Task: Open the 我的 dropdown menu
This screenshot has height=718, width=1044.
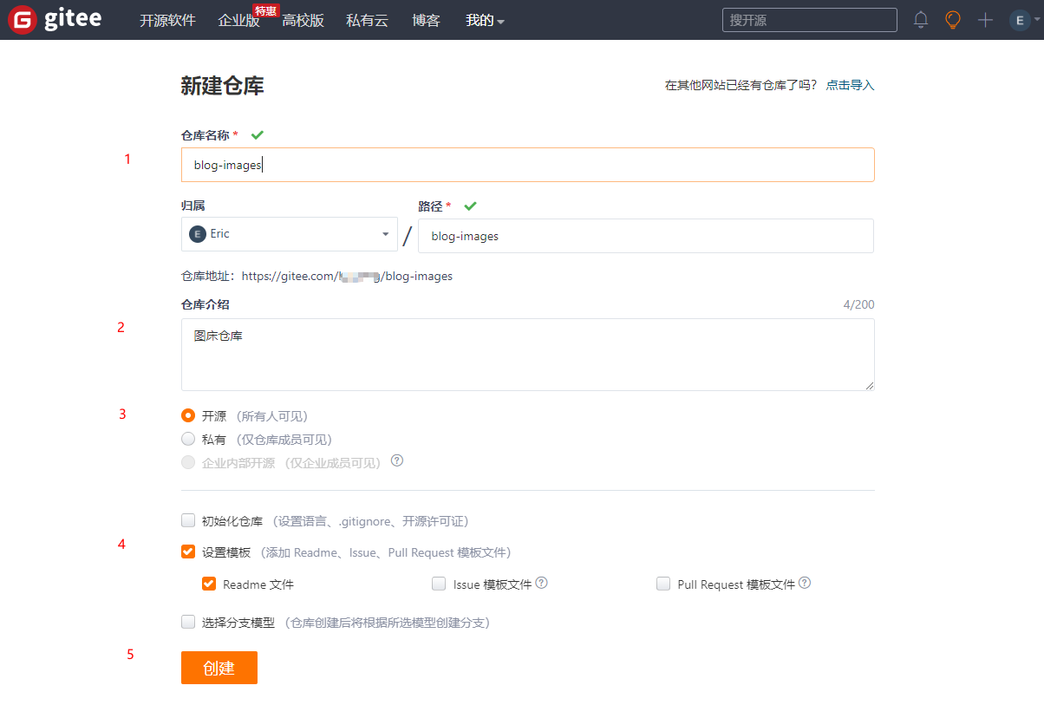Action: click(485, 21)
